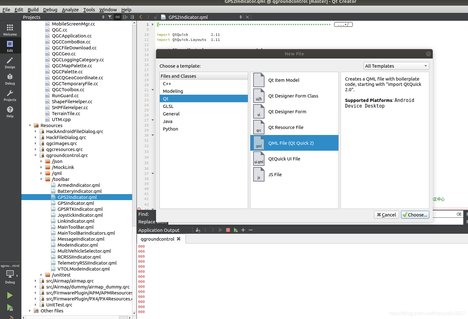Select VTOLModeIndicator.qml in tree
468x319 pixels.
point(84,269)
